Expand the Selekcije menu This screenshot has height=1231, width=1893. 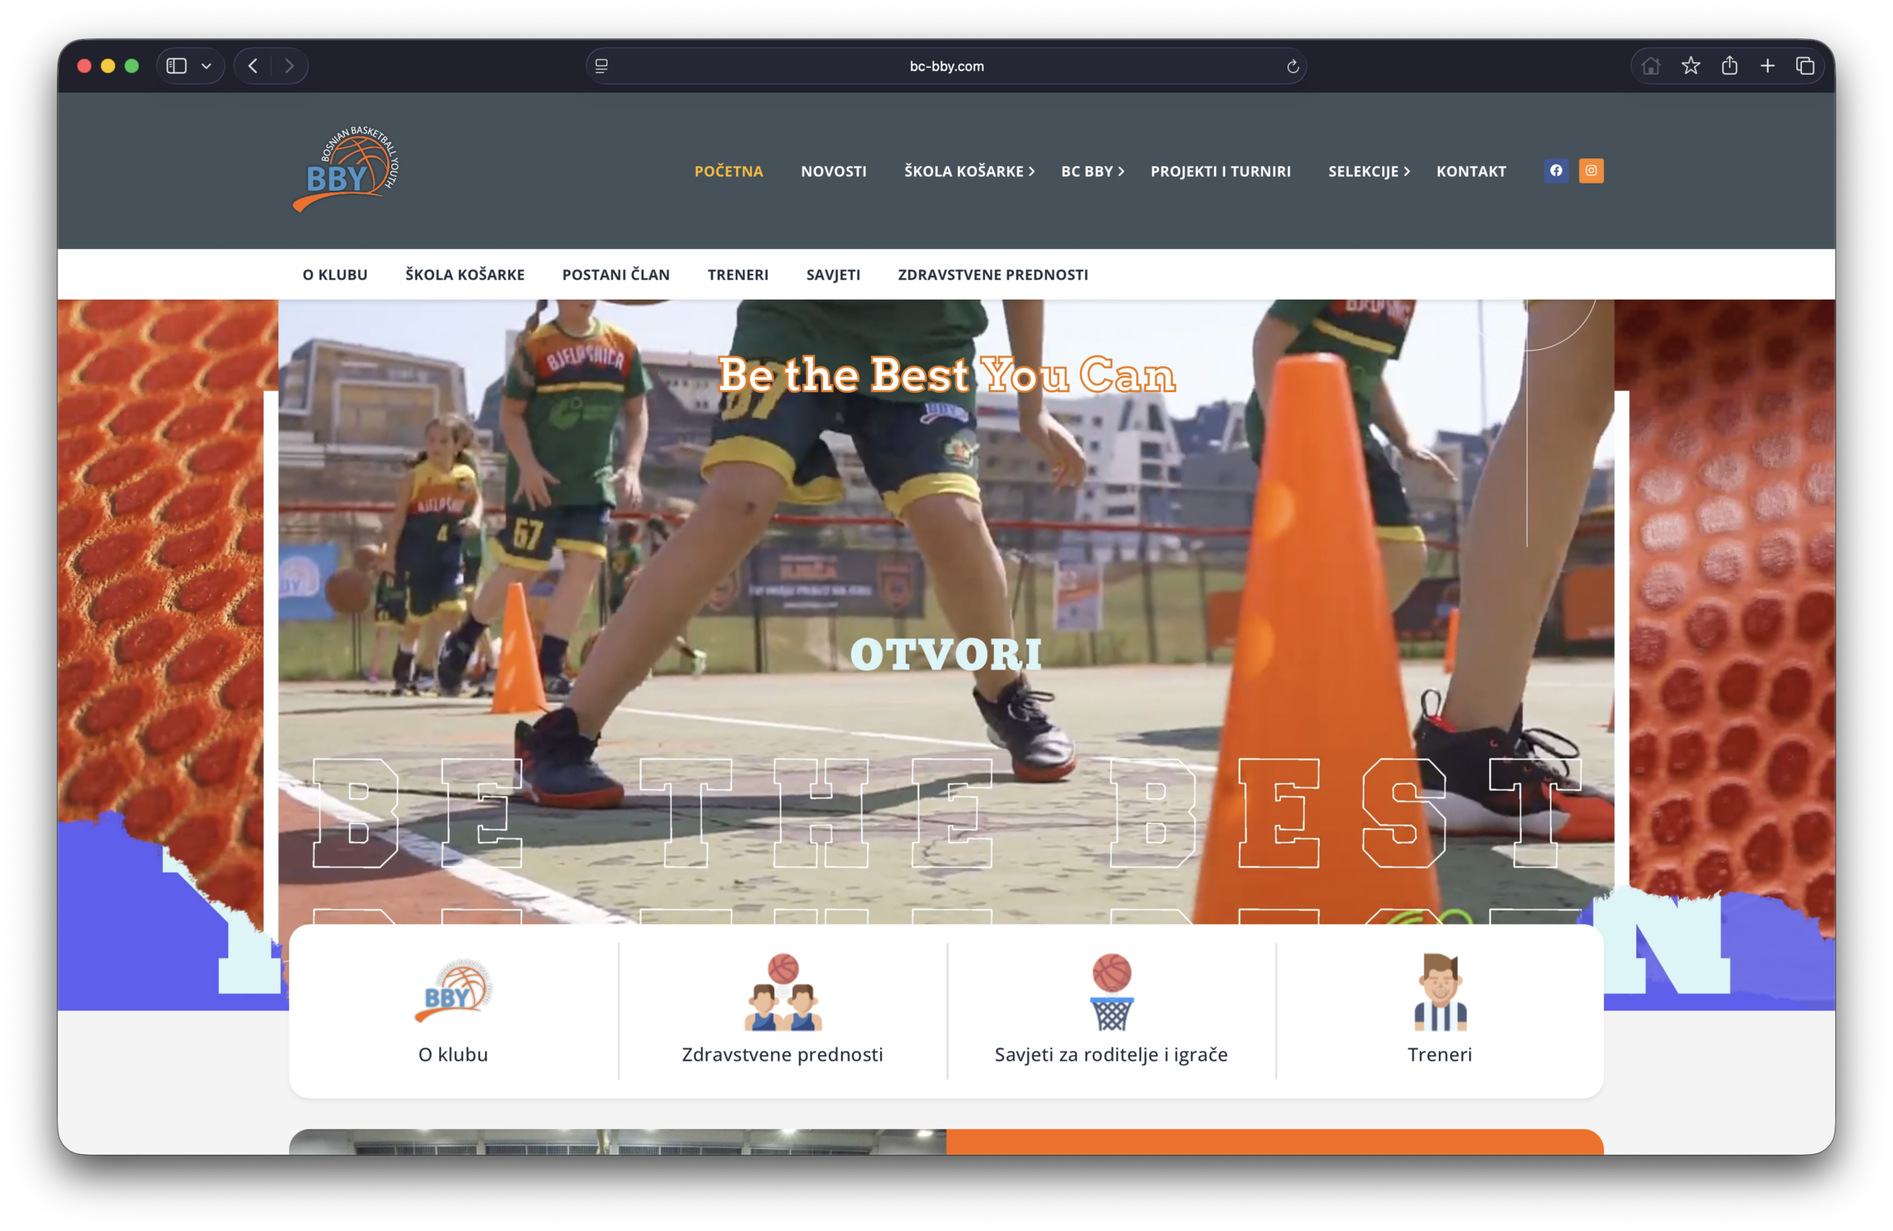pos(1368,171)
